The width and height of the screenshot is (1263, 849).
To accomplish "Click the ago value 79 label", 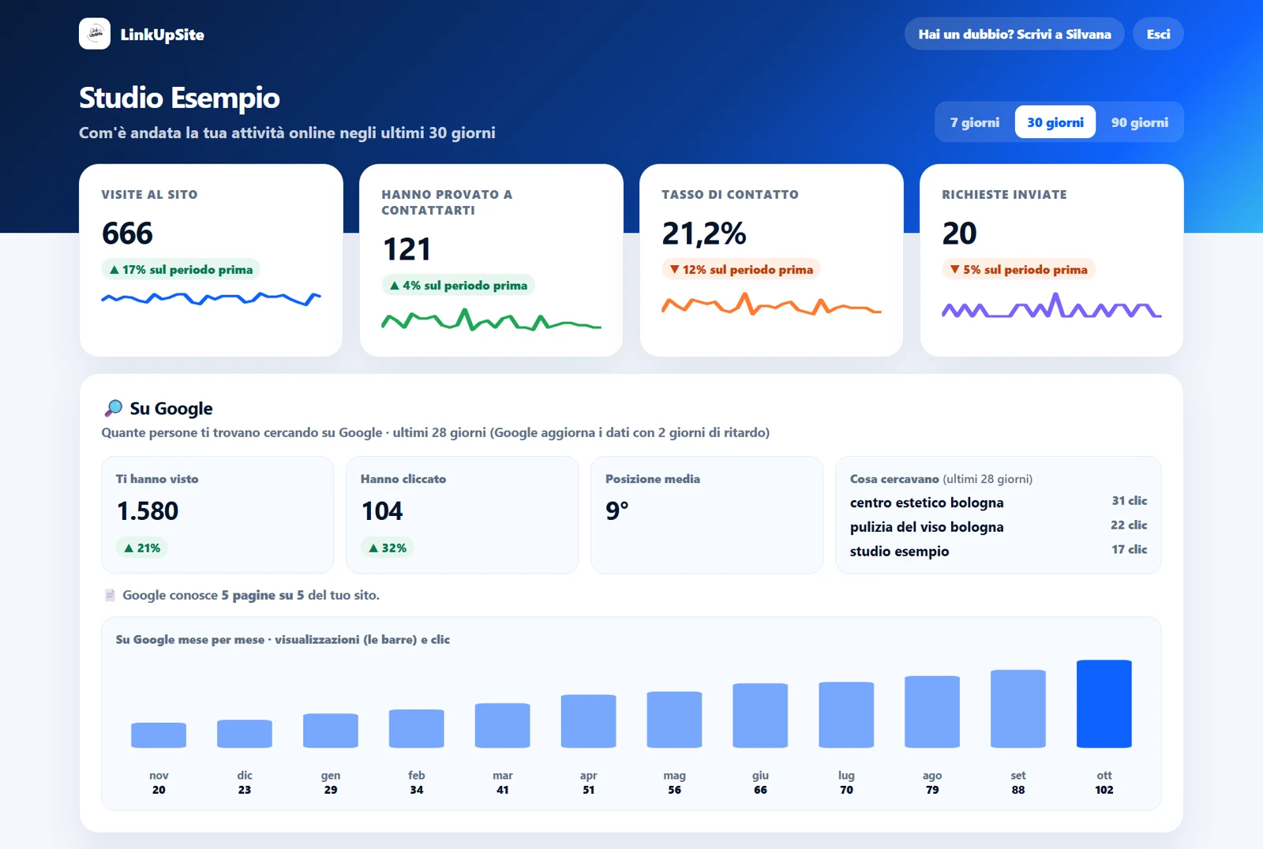I will (x=932, y=790).
